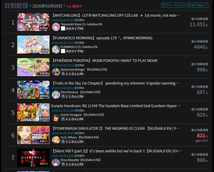
Task: Click start time 2026-03-09 10:02
Action: pyautogui.click(x=63, y=20)
